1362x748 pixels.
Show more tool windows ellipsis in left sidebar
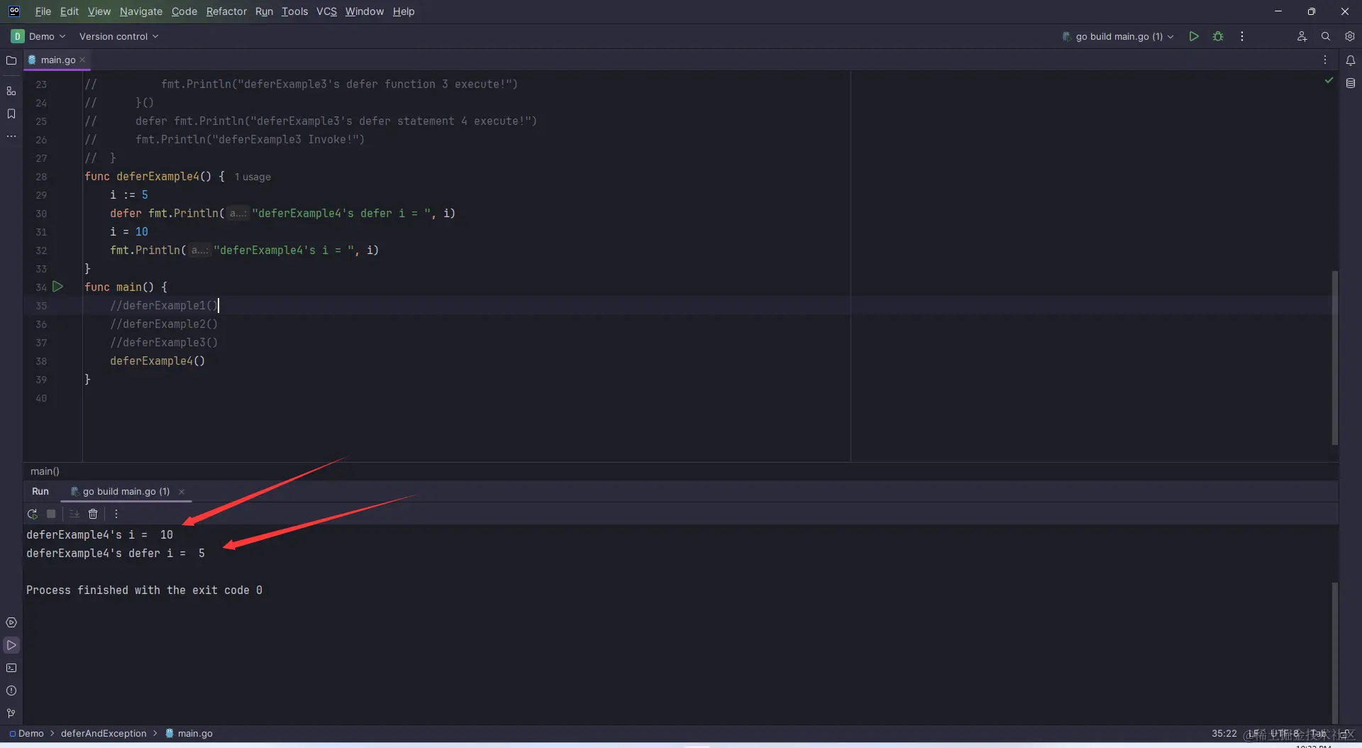(11, 136)
